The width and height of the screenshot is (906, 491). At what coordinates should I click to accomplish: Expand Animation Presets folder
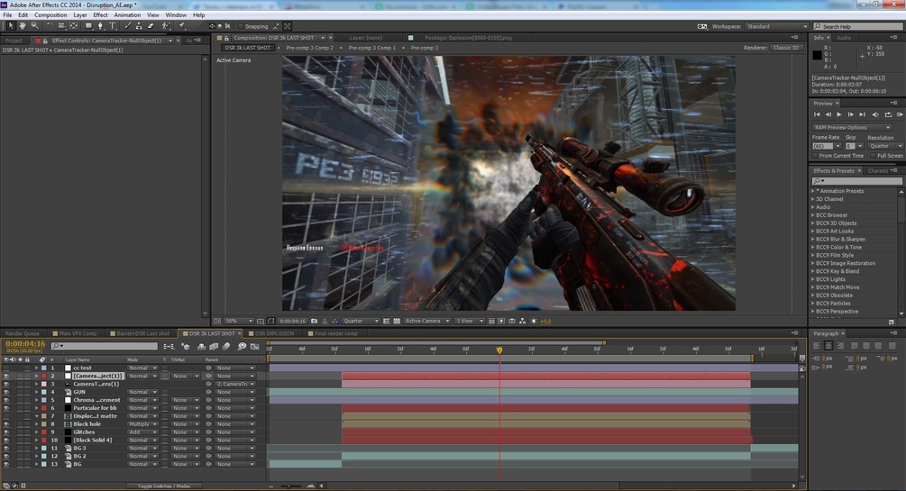[x=813, y=191]
